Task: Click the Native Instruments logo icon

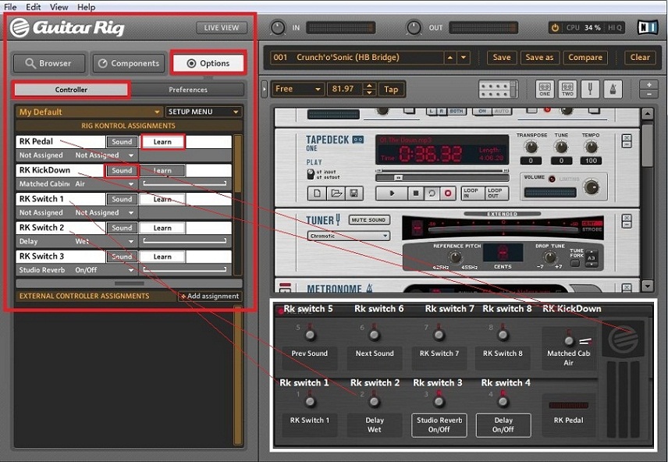Action: (x=647, y=27)
